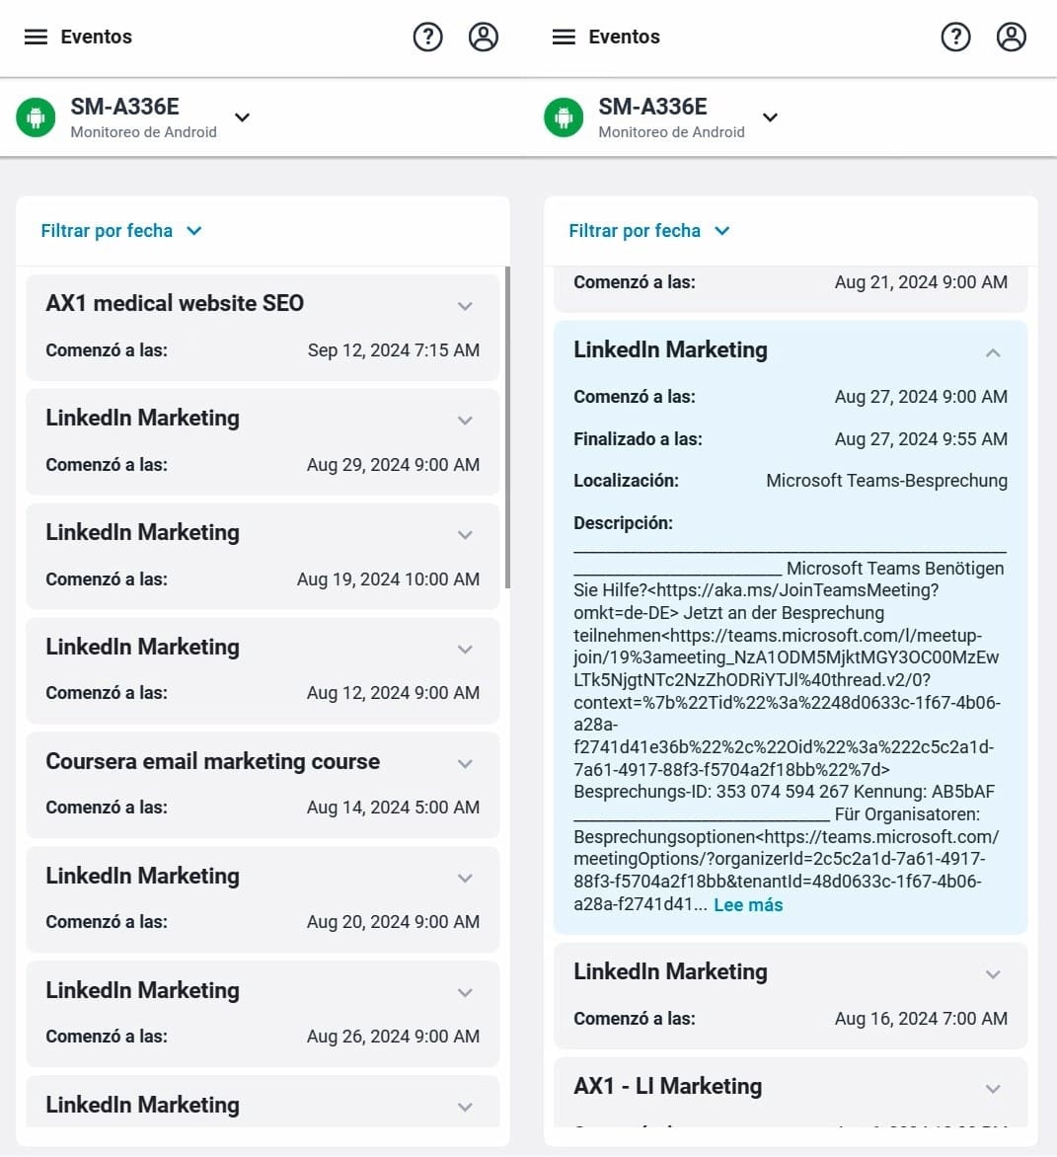Open Filtrar por fecha in left panel
1057x1157 pixels.
pyautogui.click(x=121, y=231)
